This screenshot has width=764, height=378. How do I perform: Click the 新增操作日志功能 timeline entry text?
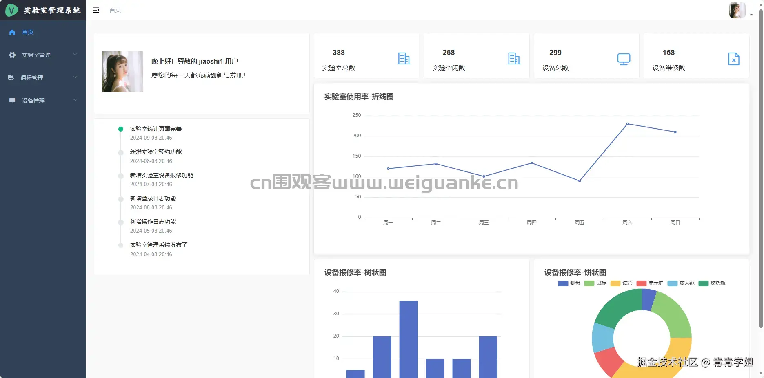click(153, 222)
